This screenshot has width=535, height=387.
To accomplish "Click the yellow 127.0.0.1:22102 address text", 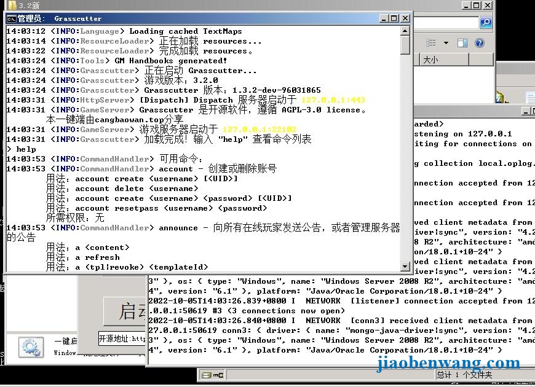I will pos(260,130).
